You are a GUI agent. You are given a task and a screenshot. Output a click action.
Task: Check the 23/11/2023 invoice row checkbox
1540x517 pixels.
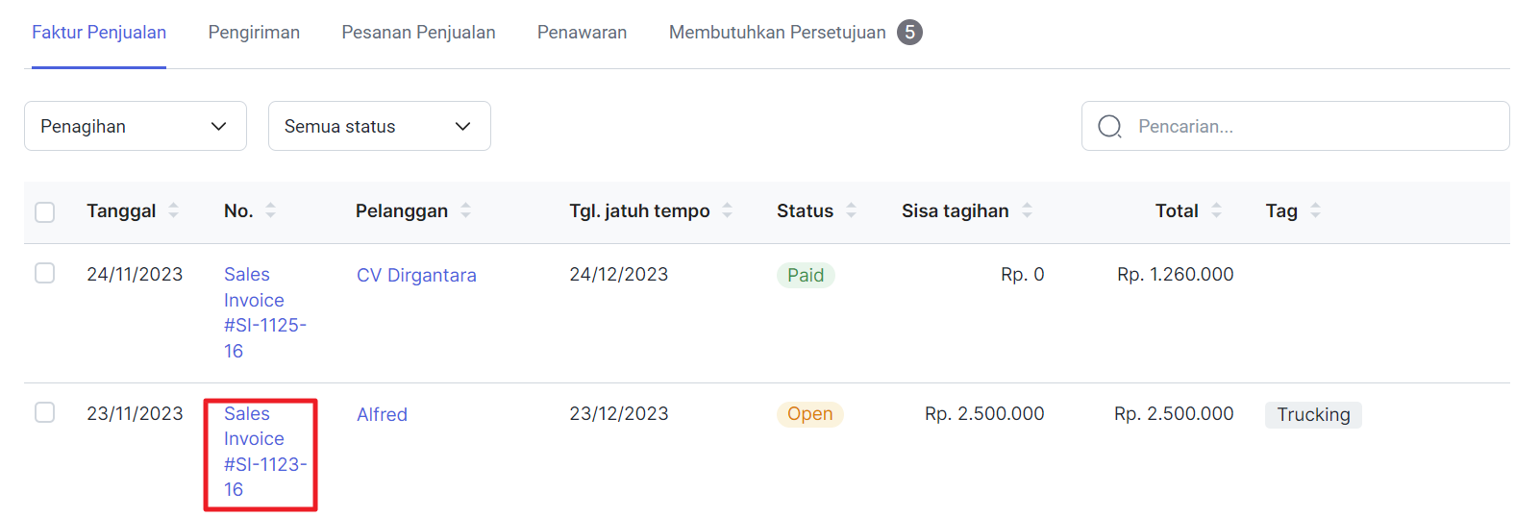tap(45, 413)
